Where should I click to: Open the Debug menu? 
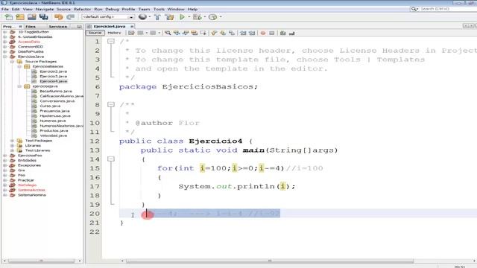[x=112, y=9]
